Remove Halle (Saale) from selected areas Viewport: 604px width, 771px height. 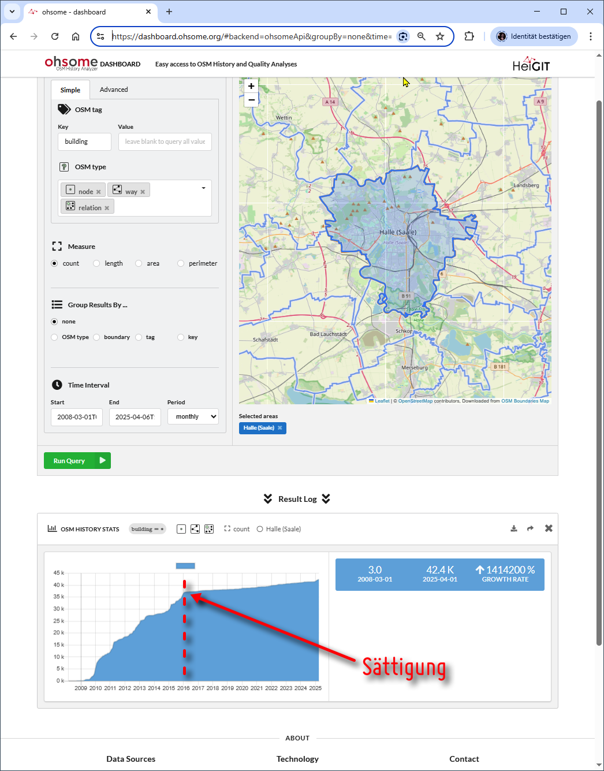pos(280,428)
